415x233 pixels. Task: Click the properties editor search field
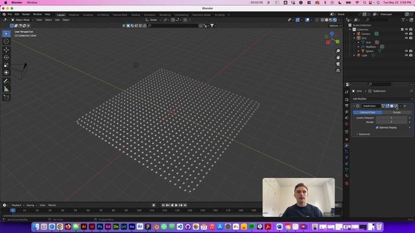(x=380, y=84)
